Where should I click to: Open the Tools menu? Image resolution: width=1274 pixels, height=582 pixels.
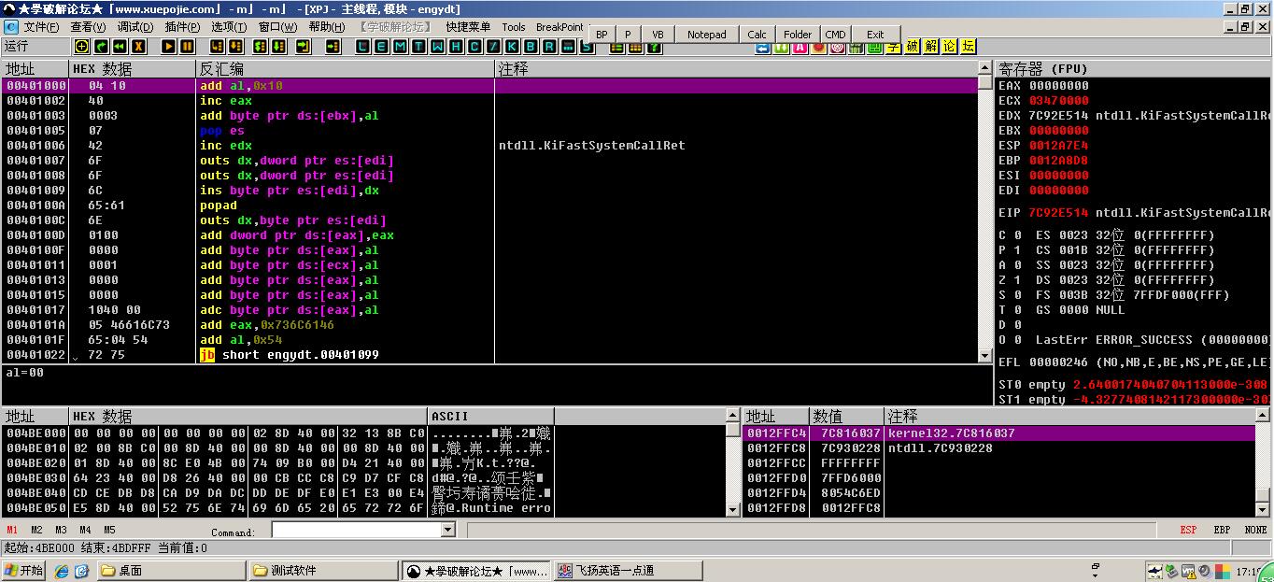click(x=514, y=27)
